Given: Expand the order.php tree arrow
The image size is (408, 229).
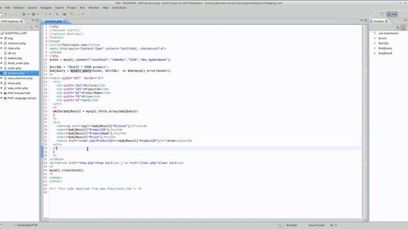Looking at the screenshot, I should (1, 68).
